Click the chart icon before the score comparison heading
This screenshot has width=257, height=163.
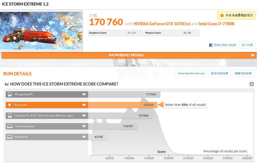(x=7, y=84)
